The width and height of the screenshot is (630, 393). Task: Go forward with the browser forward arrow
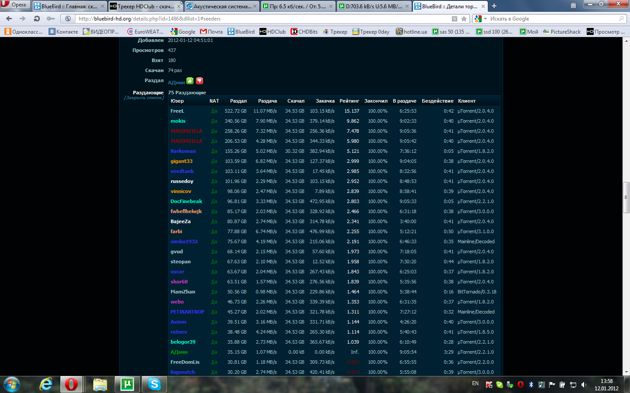tap(23, 19)
